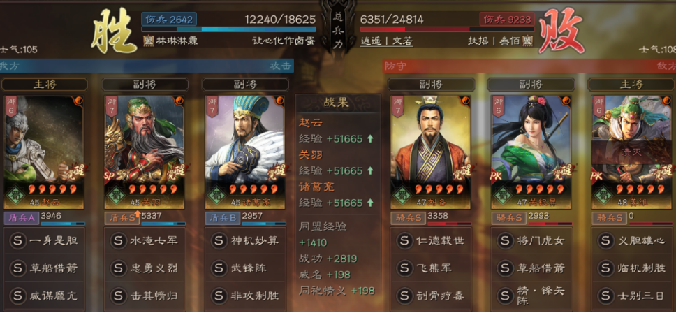Select the 战果 results panel header
Viewport: 676px width, 313px height.
tap(338, 102)
